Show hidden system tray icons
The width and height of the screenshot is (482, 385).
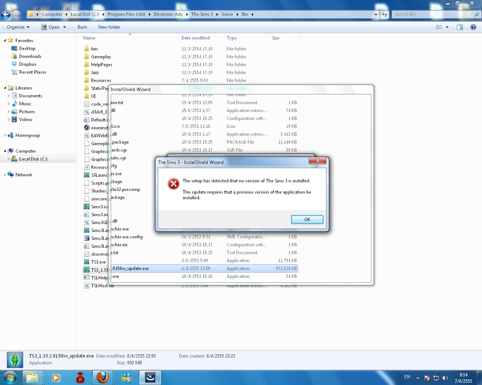click(418, 377)
